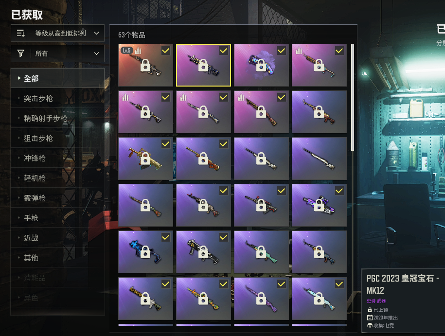Click the 收集:电竞 collection link

click(384, 325)
